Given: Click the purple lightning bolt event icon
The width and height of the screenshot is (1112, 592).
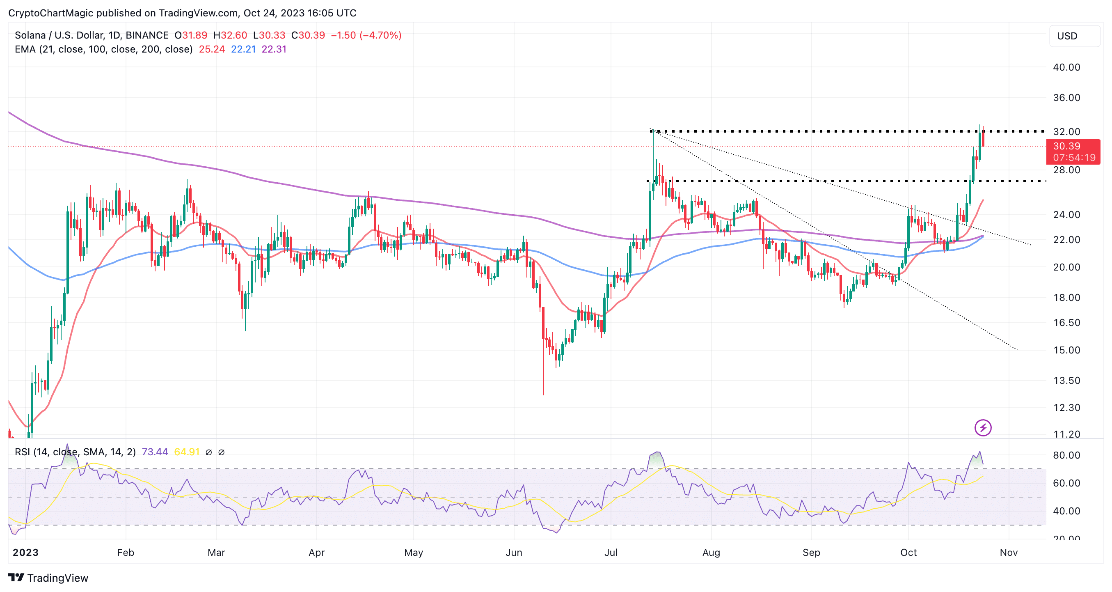Looking at the screenshot, I should (x=983, y=428).
